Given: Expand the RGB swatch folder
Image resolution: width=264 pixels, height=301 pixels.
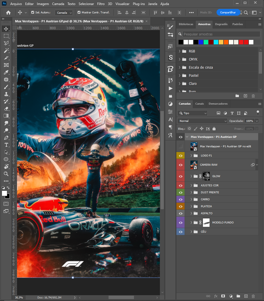Looking at the screenshot, I should coord(179,51).
